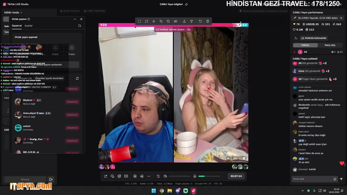Image resolution: width=347 pixels, height=195 pixels.
Task: Open Google Chrome from taskbar
Action: tap(162, 191)
